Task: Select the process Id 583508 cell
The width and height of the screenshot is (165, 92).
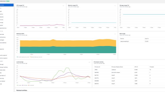Action: point(96,81)
